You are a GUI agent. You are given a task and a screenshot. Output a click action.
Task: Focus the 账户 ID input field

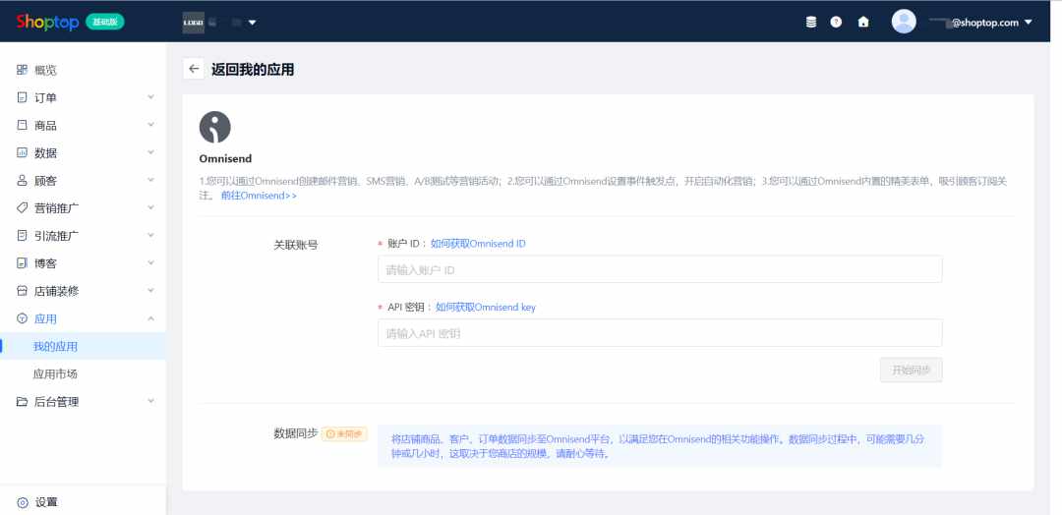(660, 269)
